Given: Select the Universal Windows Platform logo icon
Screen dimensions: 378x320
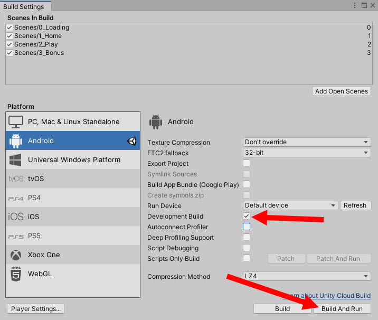Looking at the screenshot, I should point(15,160).
